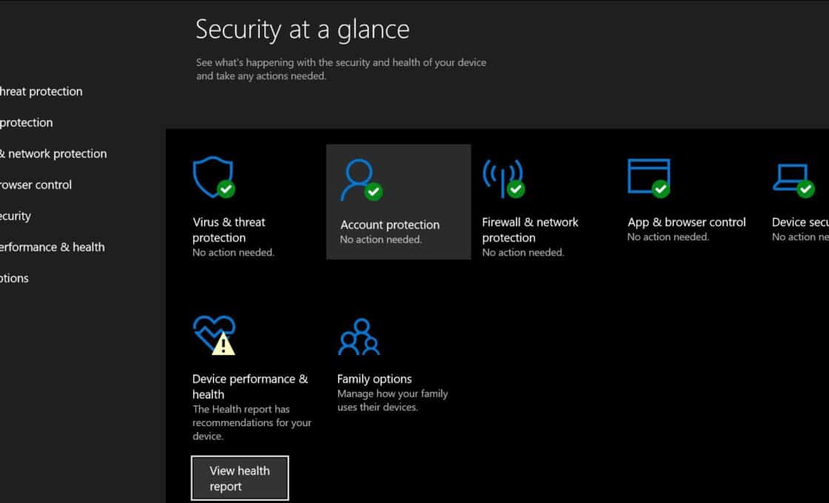Click the Virus & threat protection shield icon
The height and width of the screenshot is (503, 829).
[212, 177]
